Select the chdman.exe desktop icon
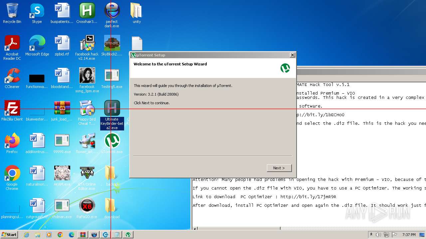The width and height of the screenshot is (426, 239). coord(62,209)
